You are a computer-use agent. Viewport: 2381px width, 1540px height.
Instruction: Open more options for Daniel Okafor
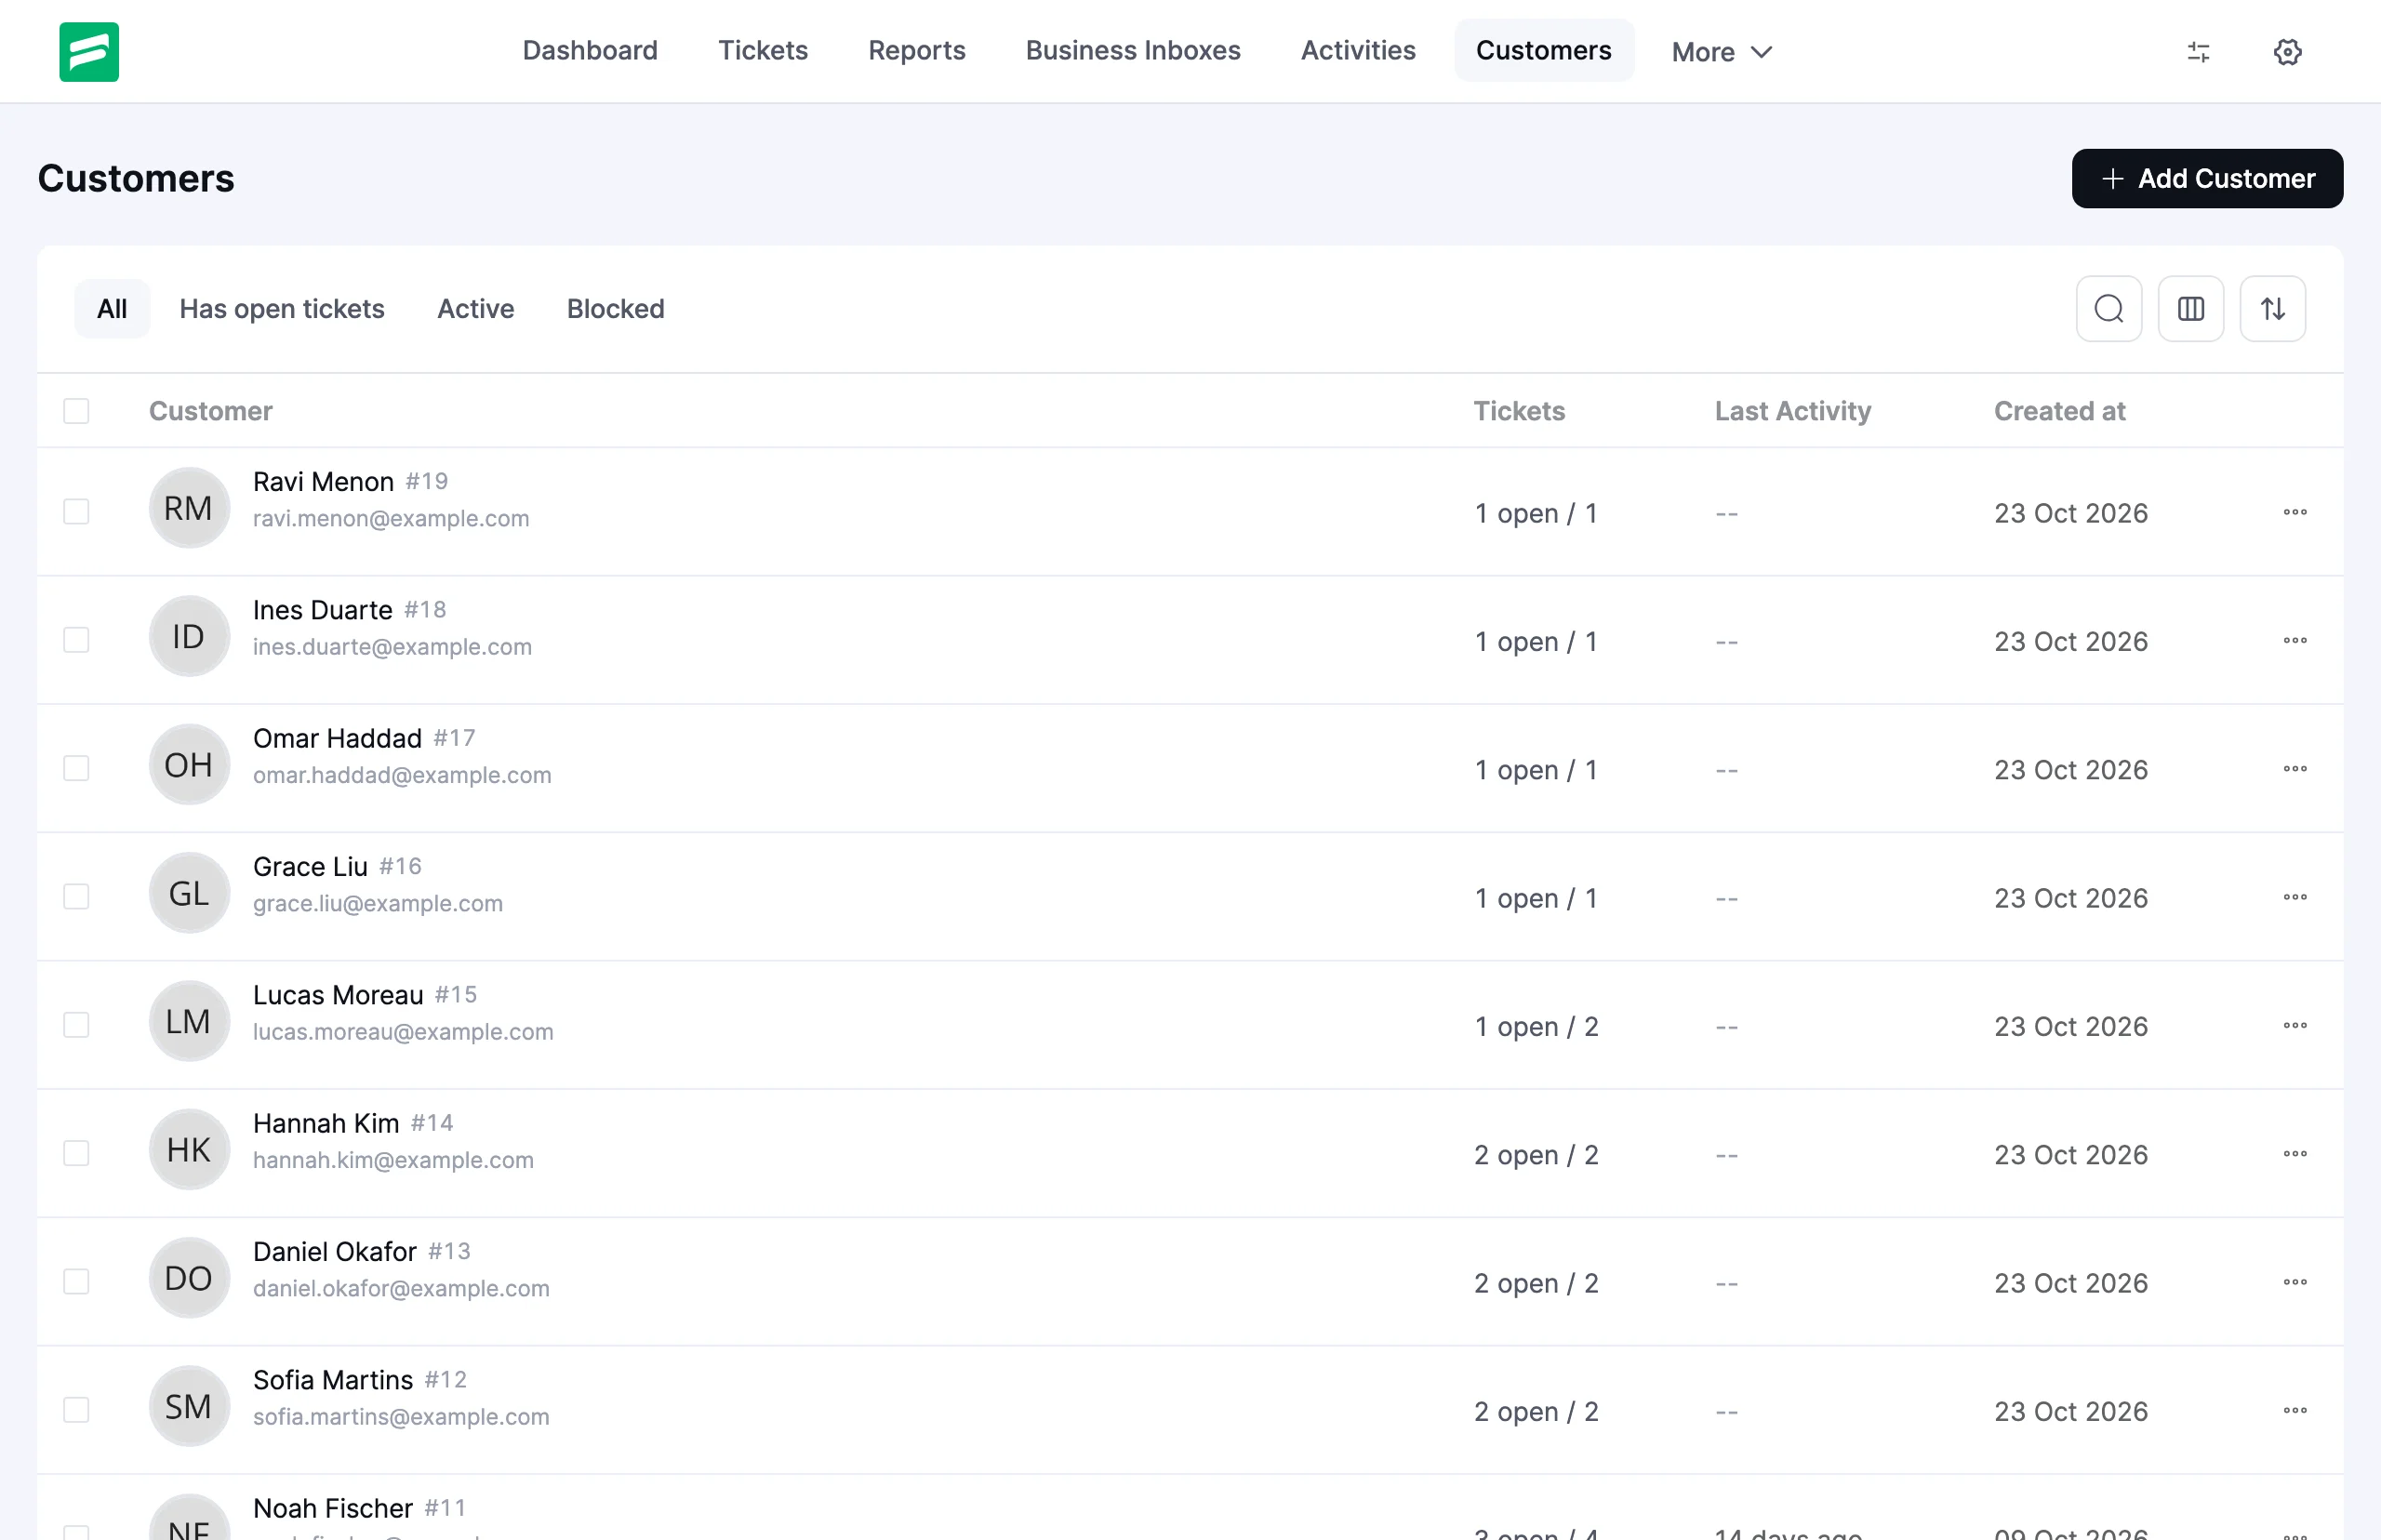coord(2295,1282)
